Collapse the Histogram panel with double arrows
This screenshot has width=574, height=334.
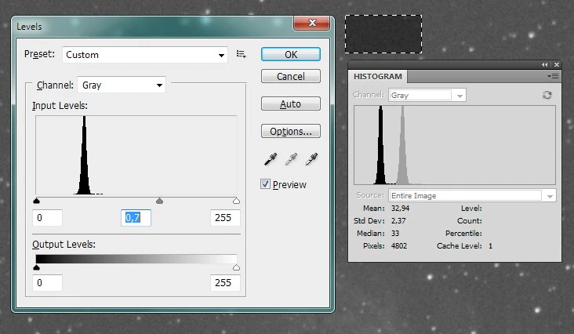pos(545,64)
